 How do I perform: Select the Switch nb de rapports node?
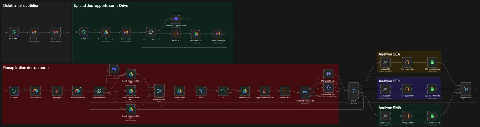pyautogui.click(x=305, y=92)
